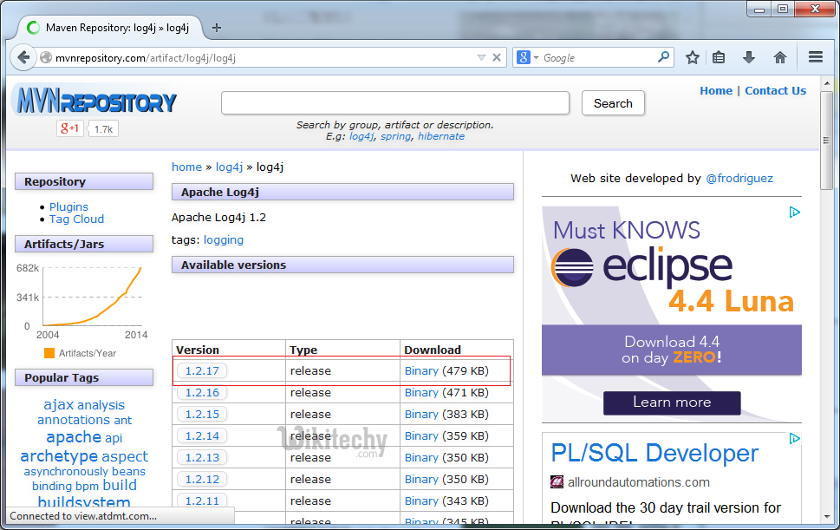The height and width of the screenshot is (530, 840).
Task: Open the Tag Cloud link
Action: (x=76, y=219)
